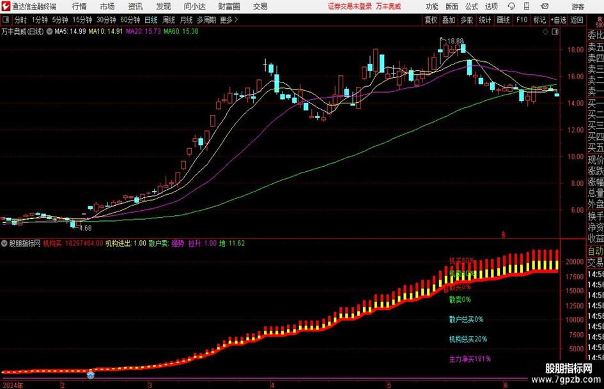604x389 pixels.
Task: Click the 地: 11.62 value
Action: click(232, 243)
